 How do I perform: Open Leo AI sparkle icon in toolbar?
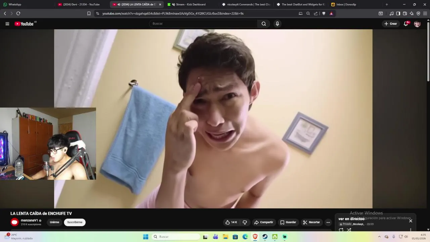pos(412,13)
